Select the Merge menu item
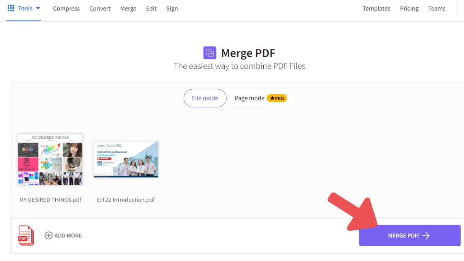The image size is (464, 261). [x=128, y=9]
